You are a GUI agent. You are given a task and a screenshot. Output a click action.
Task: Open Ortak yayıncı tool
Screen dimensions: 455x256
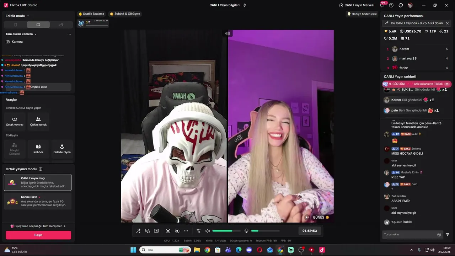pyautogui.click(x=15, y=121)
